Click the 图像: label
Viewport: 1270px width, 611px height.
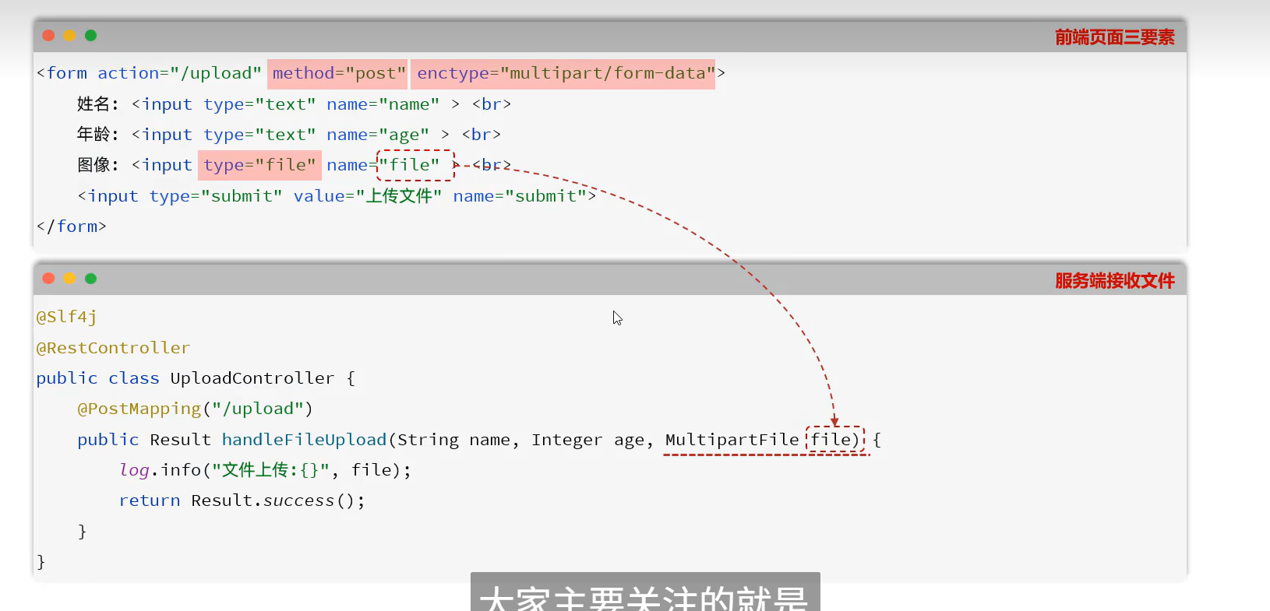pos(98,165)
